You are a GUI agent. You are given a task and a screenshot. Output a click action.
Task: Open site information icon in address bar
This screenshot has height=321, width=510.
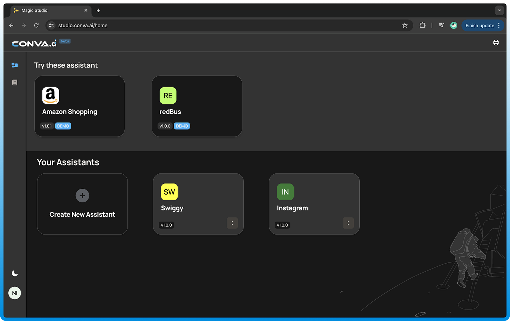51,26
